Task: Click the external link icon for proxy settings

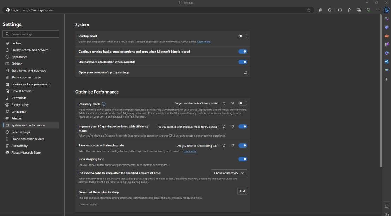Action: click(x=245, y=72)
